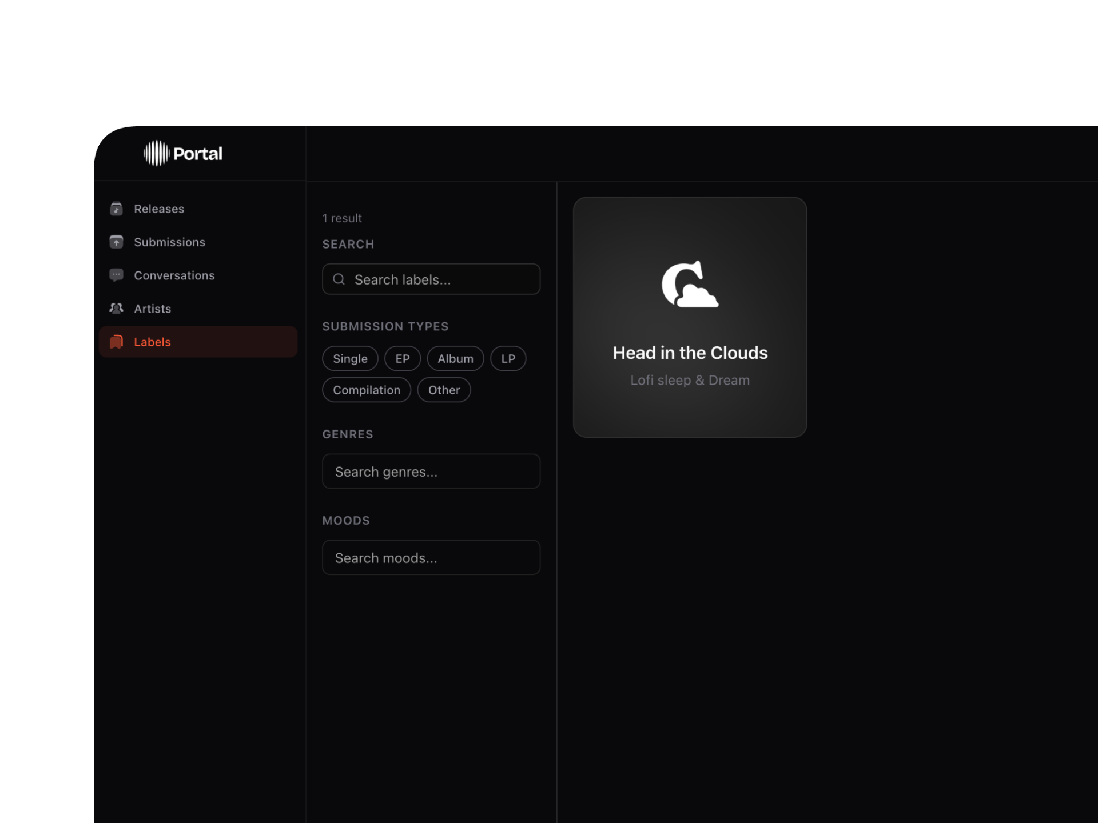Open the Search moods combo box
The height and width of the screenshot is (823, 1098).
[x=431, y=558]
